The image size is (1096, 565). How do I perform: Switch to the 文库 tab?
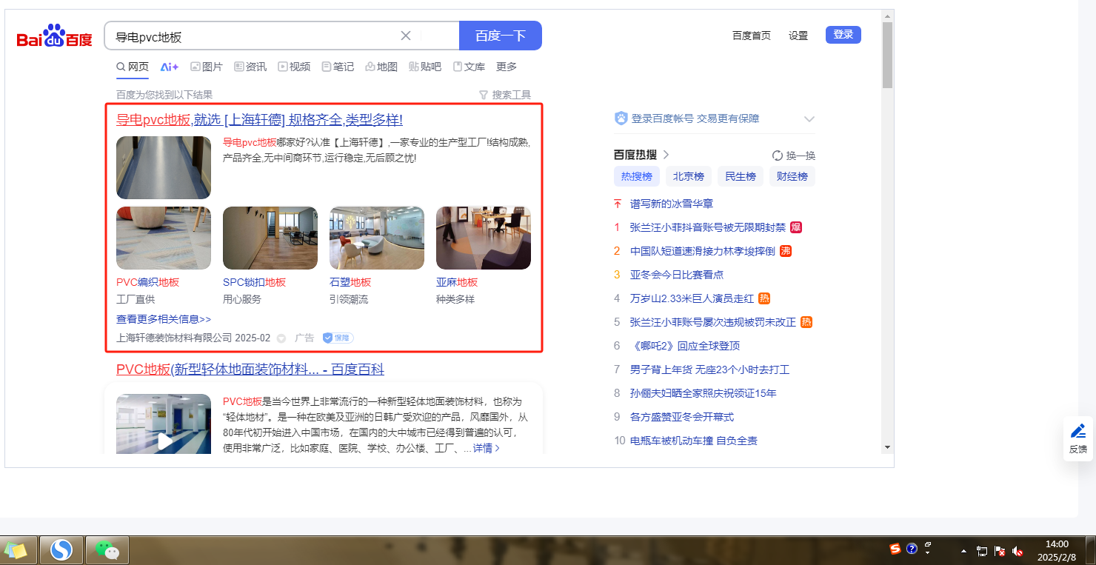[469, 67]
